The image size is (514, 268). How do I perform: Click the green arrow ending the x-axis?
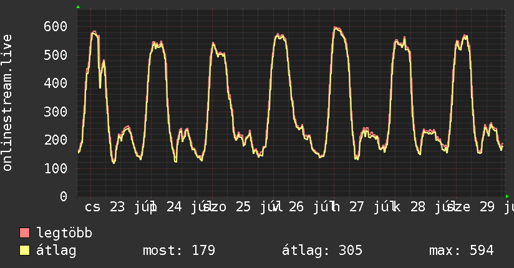tap(507, 196)
